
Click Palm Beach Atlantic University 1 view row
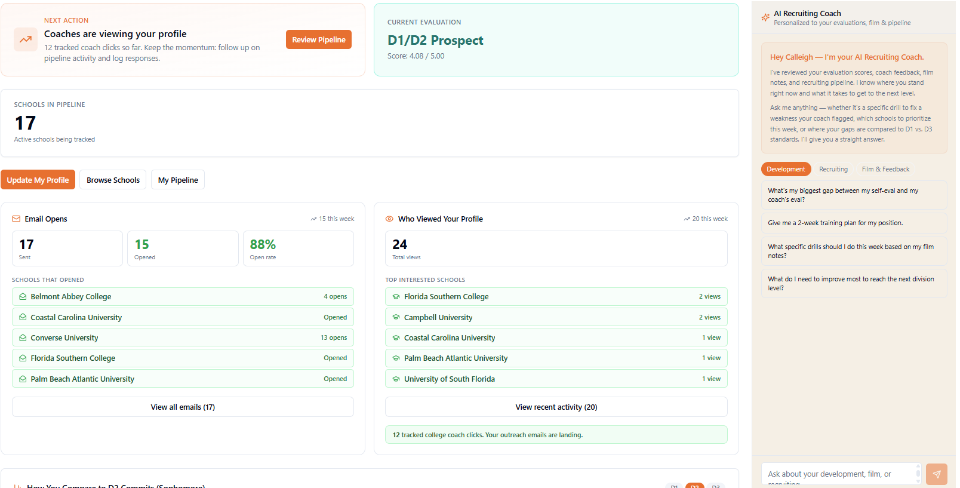point(556,358)
